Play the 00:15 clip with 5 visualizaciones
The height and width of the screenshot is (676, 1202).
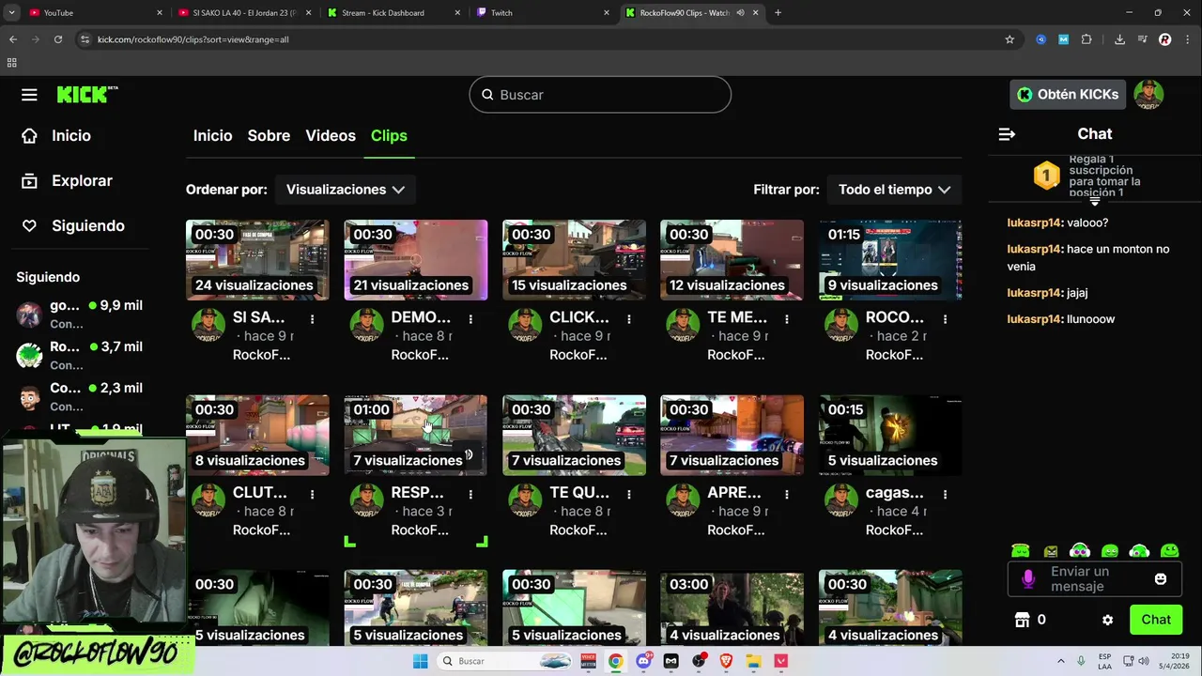(890, 436)
